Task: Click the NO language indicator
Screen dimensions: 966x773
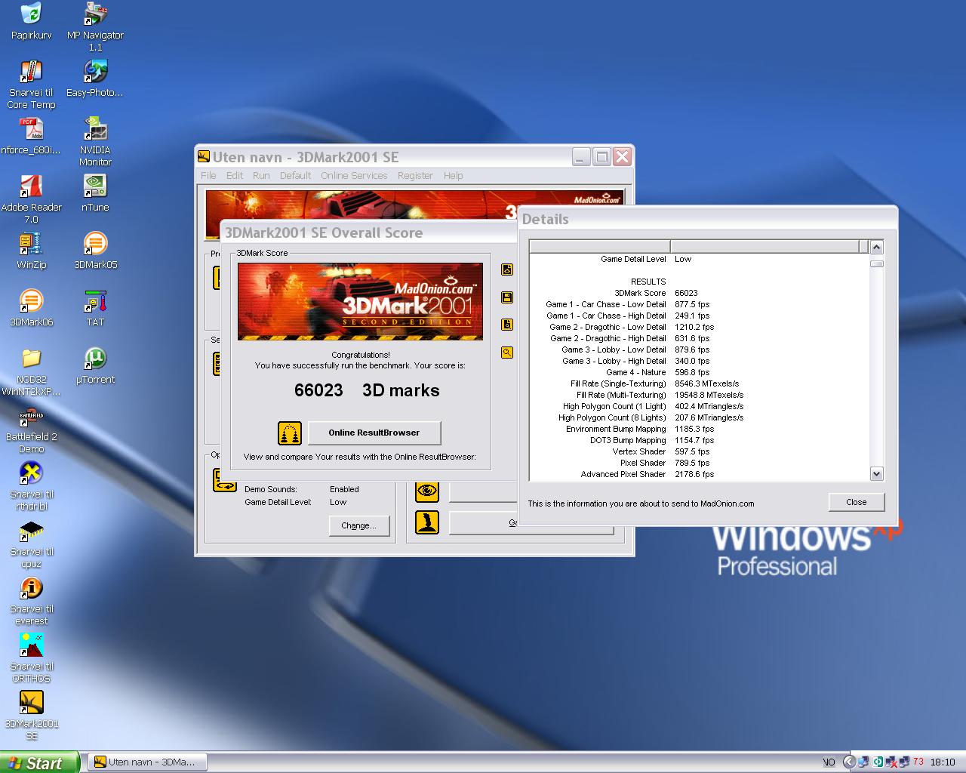Action: tap(829, 762)
